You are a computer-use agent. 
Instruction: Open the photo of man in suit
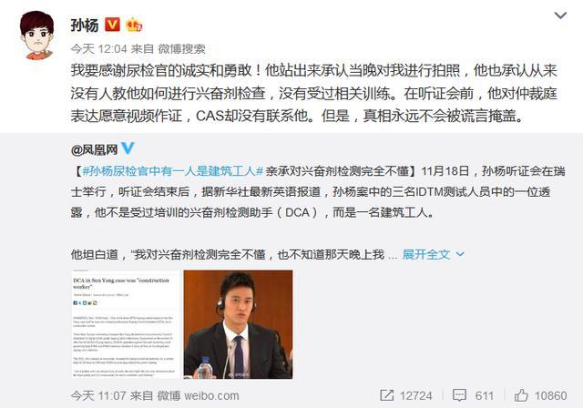(238, 324)
